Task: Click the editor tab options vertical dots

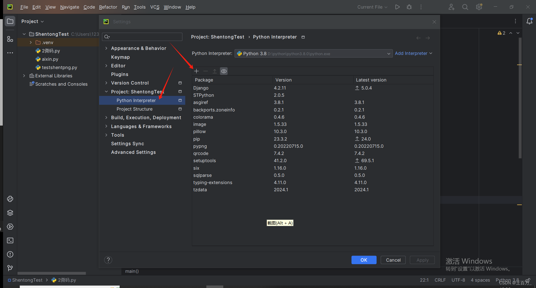Action: click(515, 21)
